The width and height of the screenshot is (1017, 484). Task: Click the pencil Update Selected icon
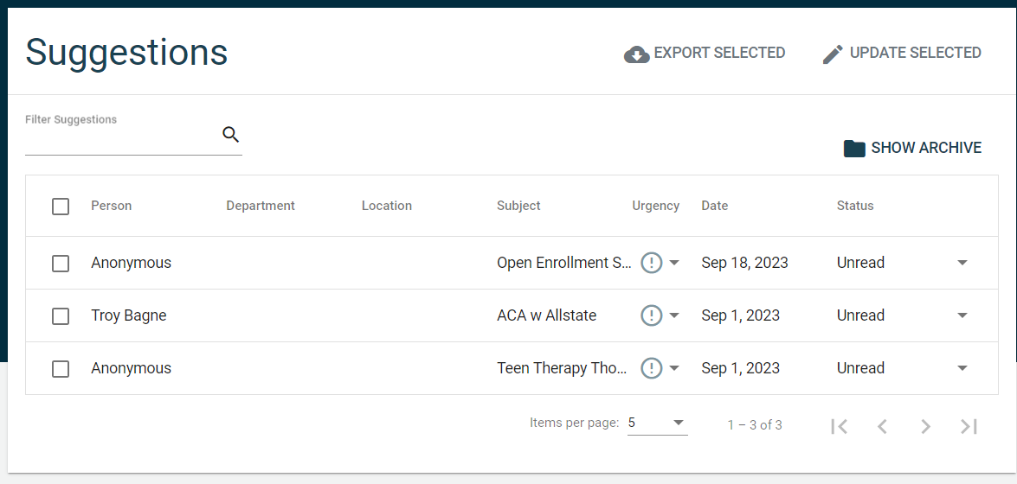[833, 54]
